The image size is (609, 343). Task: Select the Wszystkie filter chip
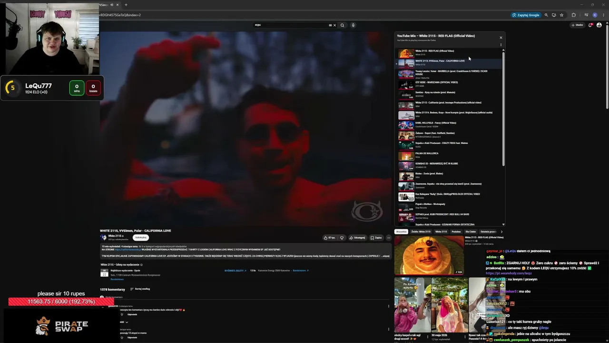click(402, 232)
